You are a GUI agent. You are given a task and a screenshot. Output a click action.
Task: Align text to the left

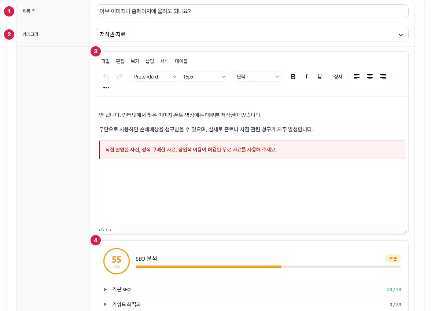click(x=357, y=77)
